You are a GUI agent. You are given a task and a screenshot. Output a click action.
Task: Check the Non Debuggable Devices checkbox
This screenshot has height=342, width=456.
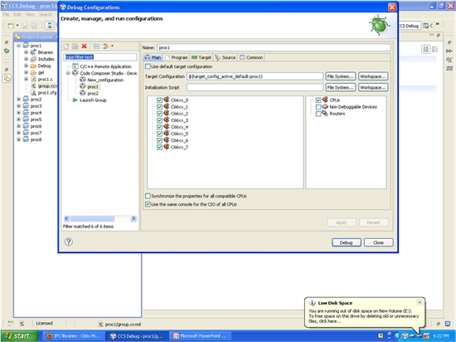[318, 107]
